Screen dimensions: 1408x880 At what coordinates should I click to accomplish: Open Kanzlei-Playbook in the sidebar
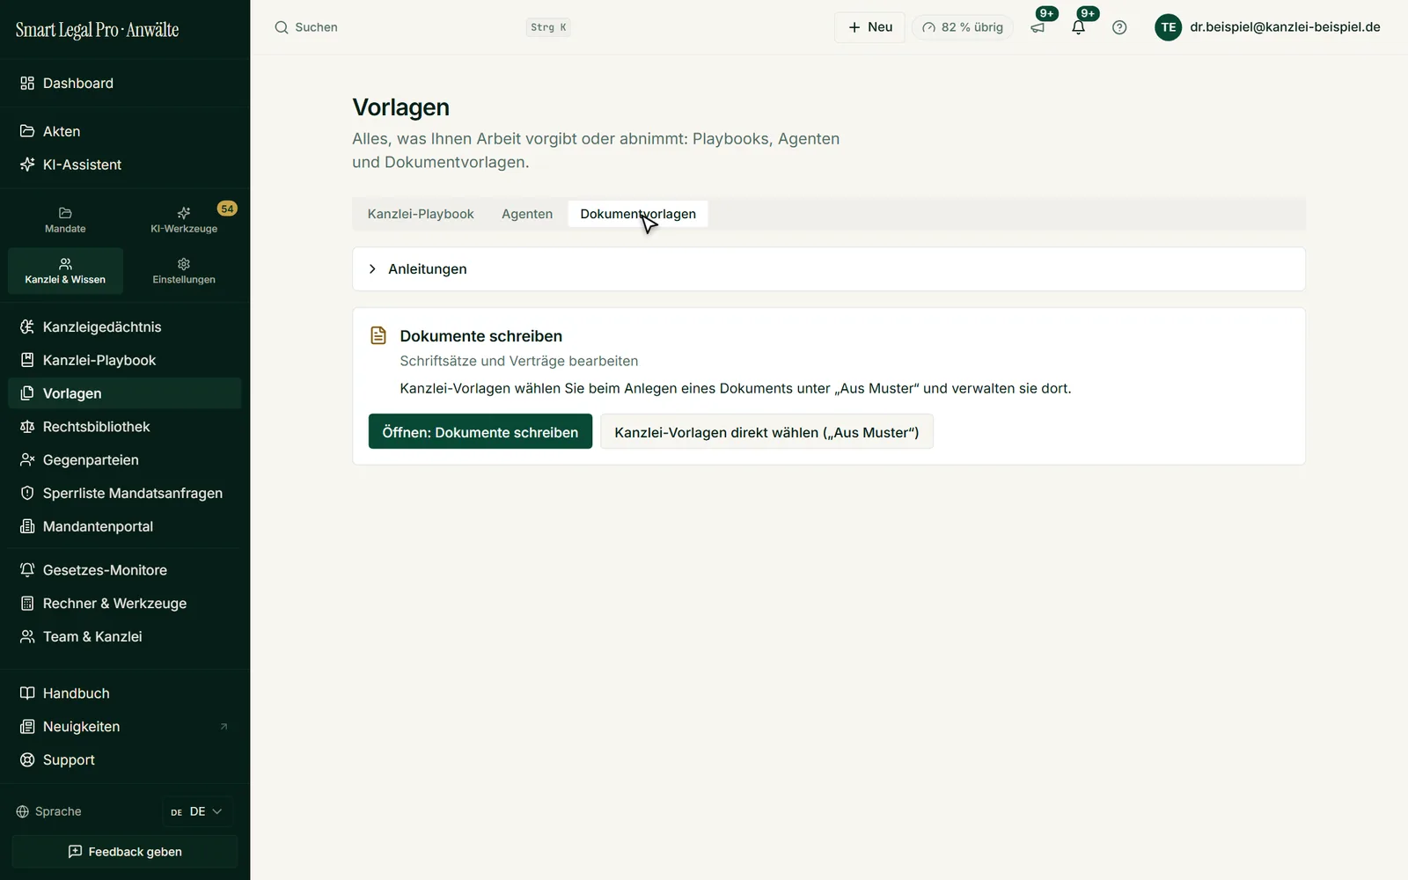pos(125,361)
